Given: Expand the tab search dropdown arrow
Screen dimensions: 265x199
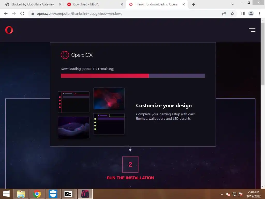Looking at the screenshot, I should pos(233,4).
